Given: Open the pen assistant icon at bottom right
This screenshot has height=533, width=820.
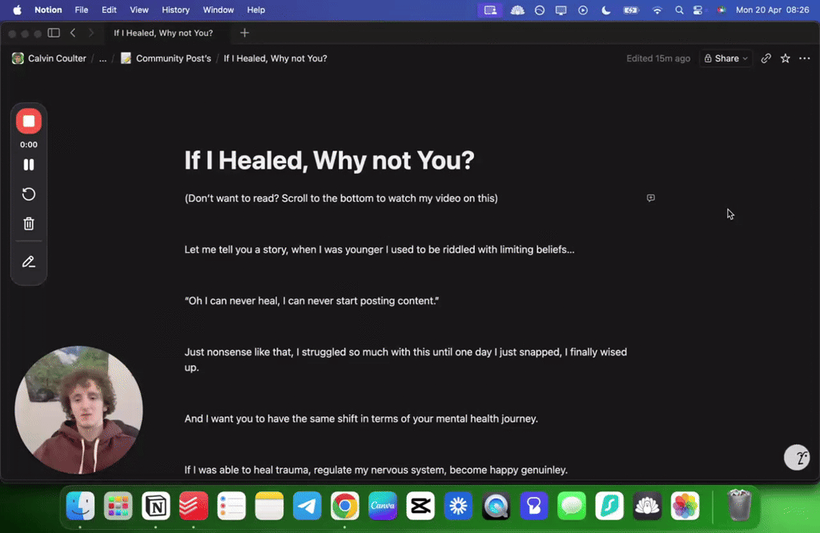Looking at the screenshot, I should 797,457.
